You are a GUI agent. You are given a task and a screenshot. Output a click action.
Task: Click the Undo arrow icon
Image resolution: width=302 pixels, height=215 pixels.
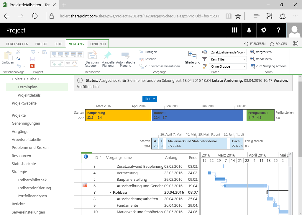[x=19, y=66]
